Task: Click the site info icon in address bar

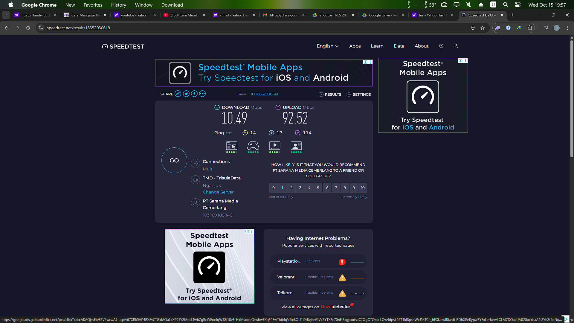Action: [x=41, y=28]
